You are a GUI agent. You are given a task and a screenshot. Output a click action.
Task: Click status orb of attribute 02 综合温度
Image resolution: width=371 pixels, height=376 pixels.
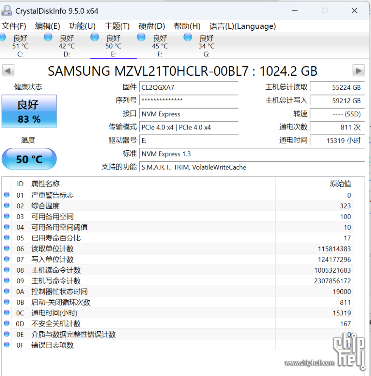[x=7, y=206]
